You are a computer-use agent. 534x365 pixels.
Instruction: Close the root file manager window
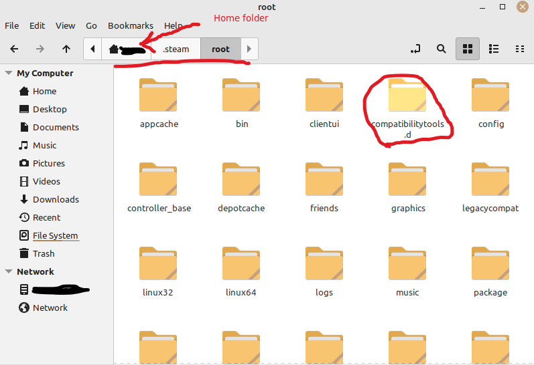pos(523,7)
